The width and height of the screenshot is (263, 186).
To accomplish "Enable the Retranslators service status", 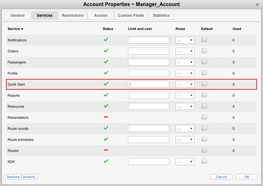I will 106,117.
